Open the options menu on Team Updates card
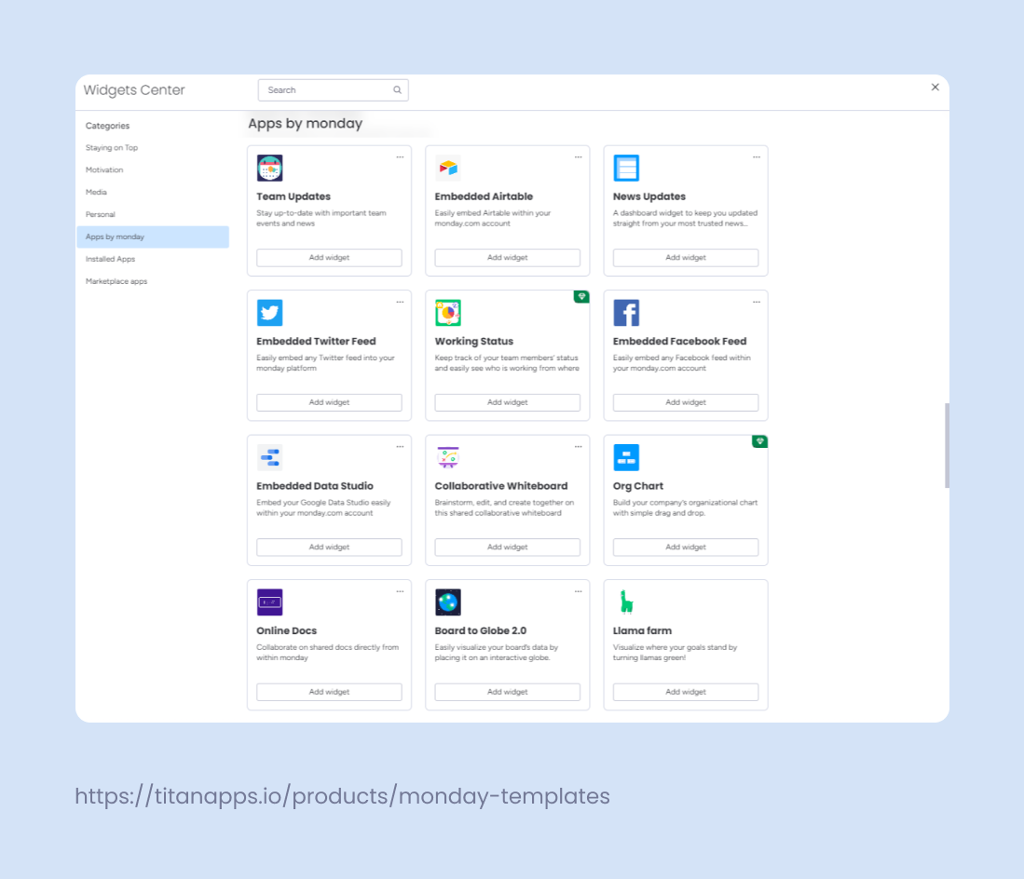This screenshot has width=1024, height=879. click(x=400, y=156)
